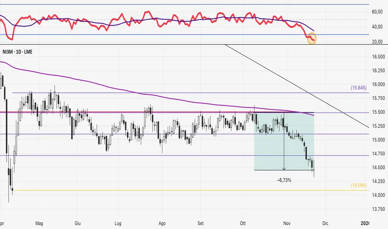Select the downward arrow of the price measurement
The width and height of the screenshot is (388, 229).
click(x=284, y=142)
